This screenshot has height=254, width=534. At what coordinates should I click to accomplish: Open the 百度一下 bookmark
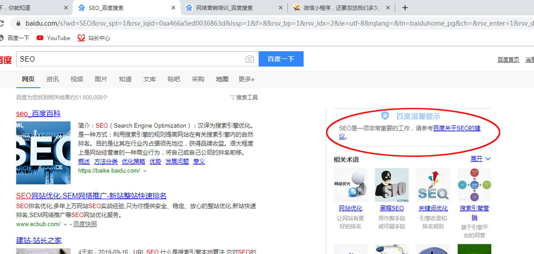[x=15, y=38]
